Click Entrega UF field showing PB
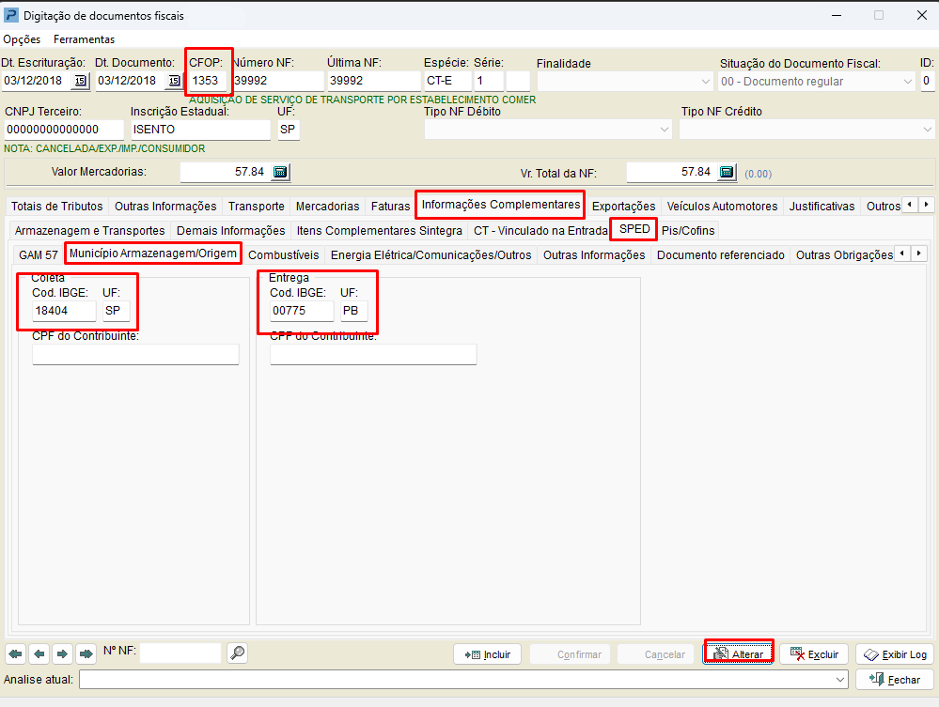This screenshot has height=707, width=939. click(354, 311)
